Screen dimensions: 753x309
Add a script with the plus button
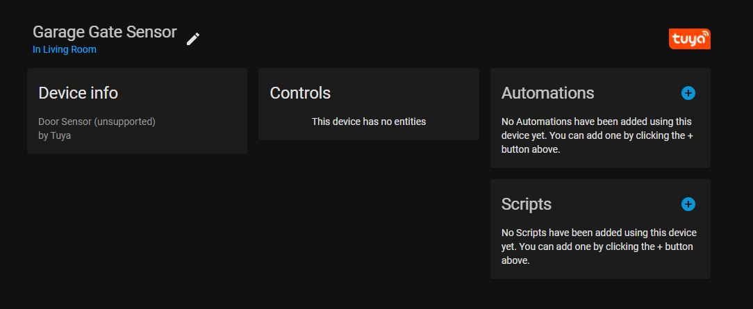pyautogui.click(x=688, y=204)
